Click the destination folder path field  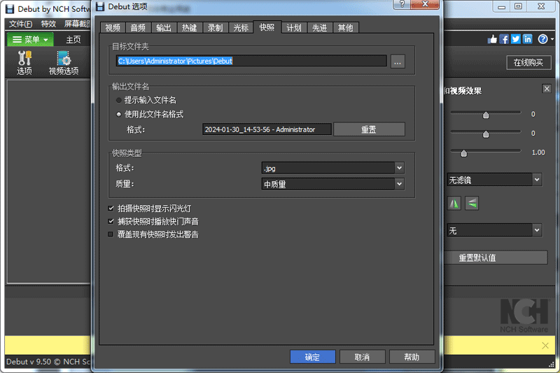[251, 61]
